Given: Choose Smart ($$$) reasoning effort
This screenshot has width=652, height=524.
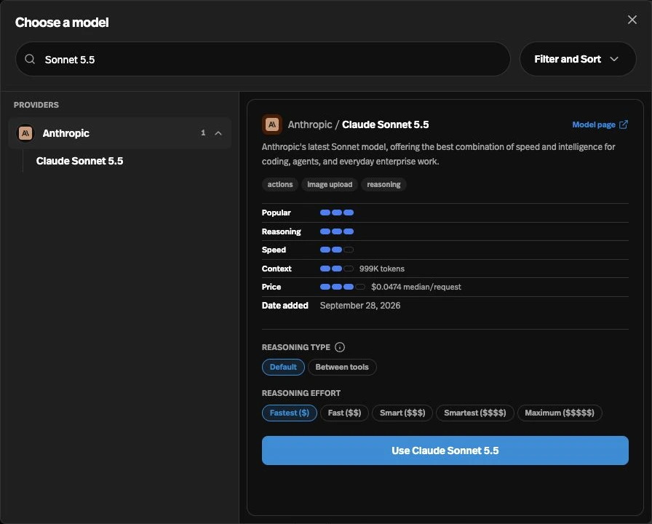Looking at the screenshot, I should (x=402, y=413).
